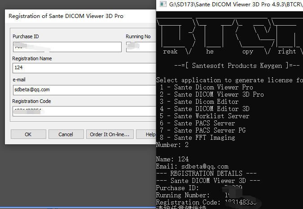Click 'Registration Name' label in dialog

pyautogui.click(x=32, y=58)
